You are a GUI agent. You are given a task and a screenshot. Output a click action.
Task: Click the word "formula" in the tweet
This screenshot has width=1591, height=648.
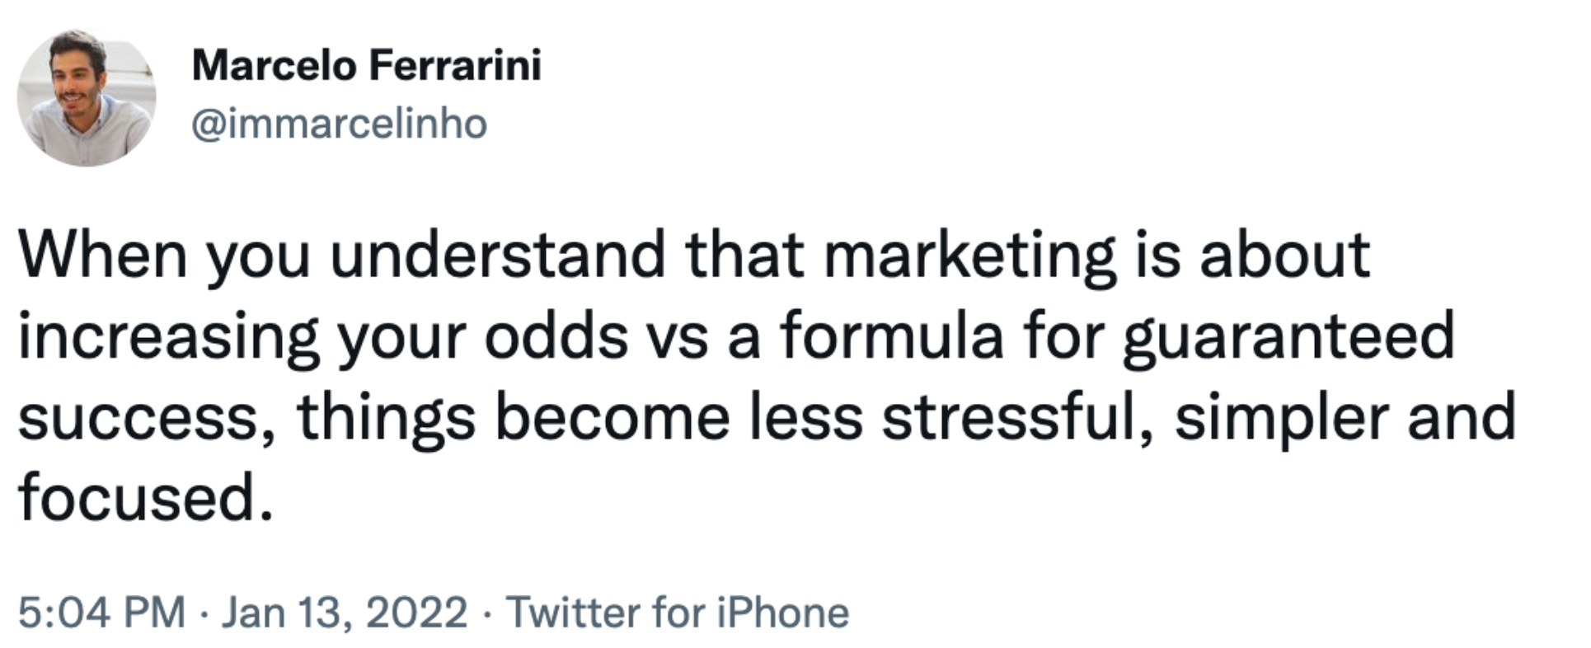pos(893,336)
